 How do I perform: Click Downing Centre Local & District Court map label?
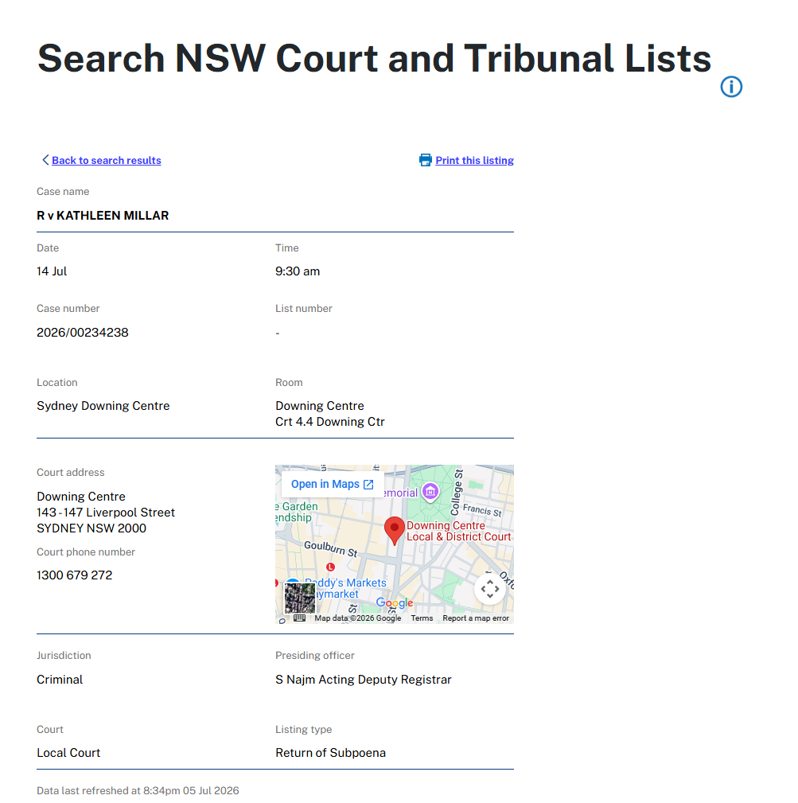click(458, 531)
